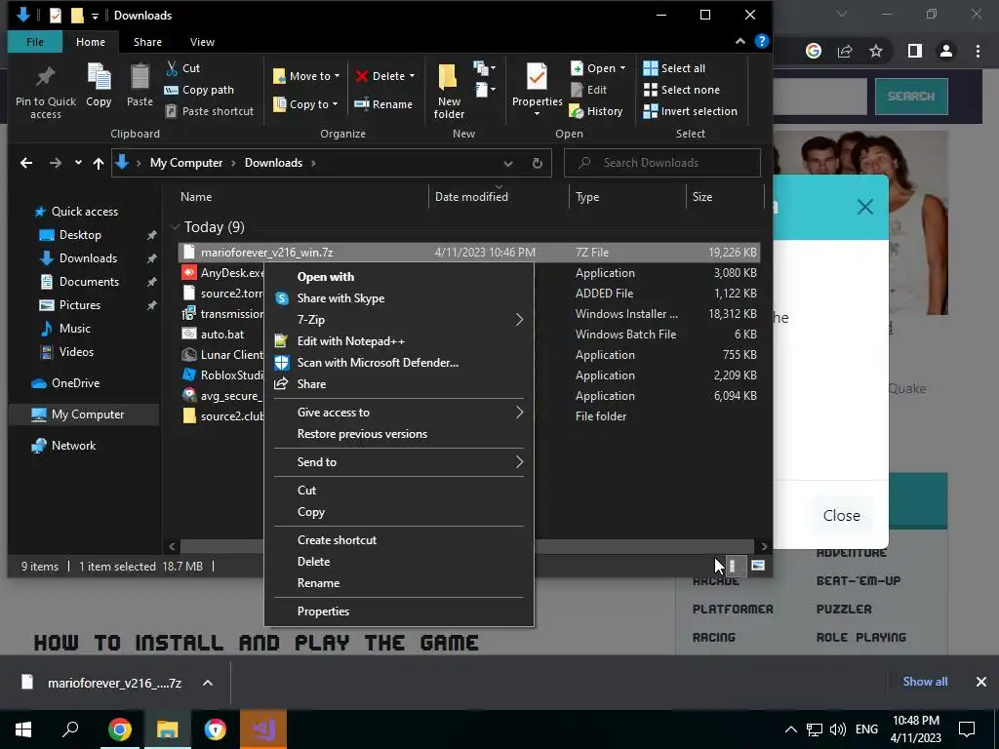Click Show all downloads link

click(x=925, y=682)
